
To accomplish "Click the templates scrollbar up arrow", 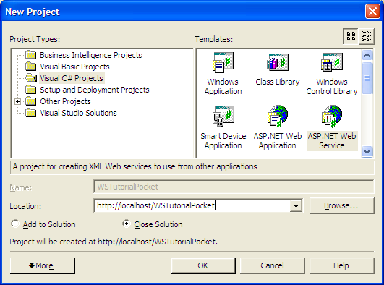I will (x=367, y=55).
